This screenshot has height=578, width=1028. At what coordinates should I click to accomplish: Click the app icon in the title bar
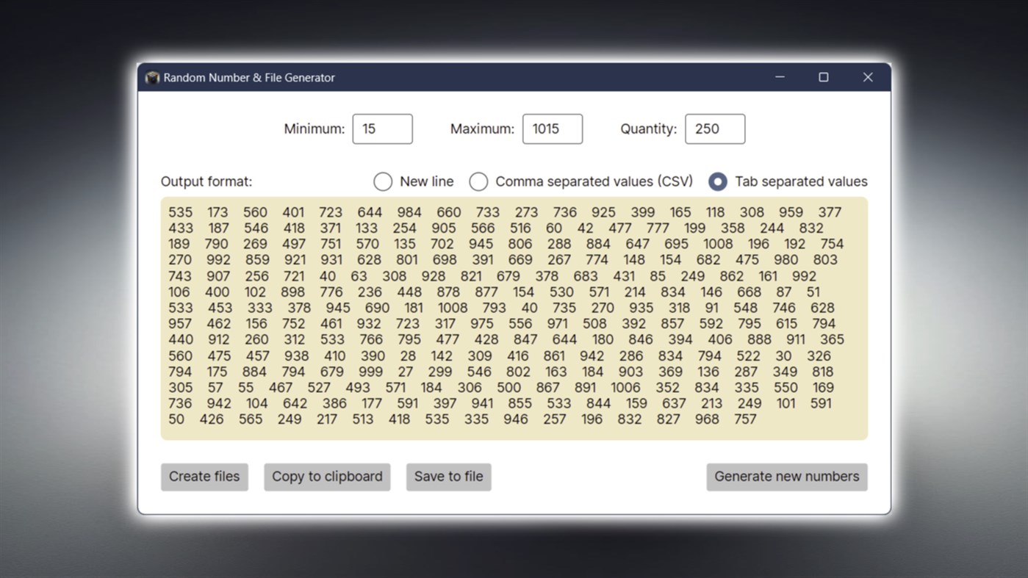tap(152, 78)
